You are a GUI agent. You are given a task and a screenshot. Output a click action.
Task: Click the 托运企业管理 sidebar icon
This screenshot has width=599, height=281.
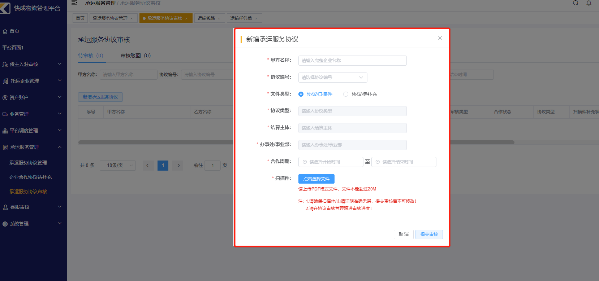[x=5, y=81]
